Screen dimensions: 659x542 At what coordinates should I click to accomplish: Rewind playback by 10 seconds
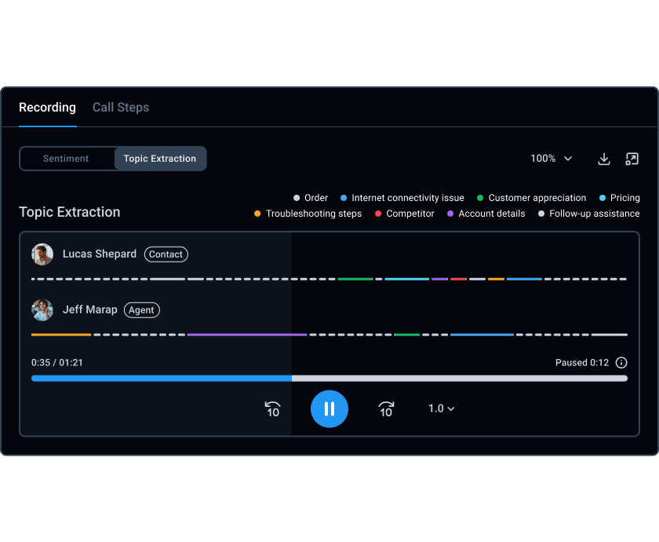click(272, 408)
